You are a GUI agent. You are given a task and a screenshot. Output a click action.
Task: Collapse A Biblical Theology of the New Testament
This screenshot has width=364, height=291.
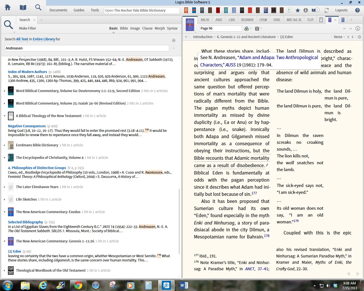[x=5, y=116]
